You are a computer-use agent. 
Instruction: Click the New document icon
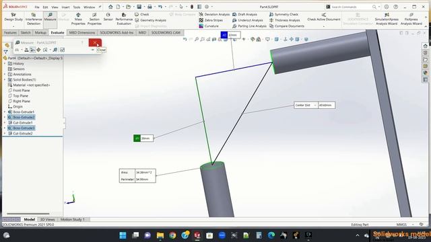click(x=118, y=7)
